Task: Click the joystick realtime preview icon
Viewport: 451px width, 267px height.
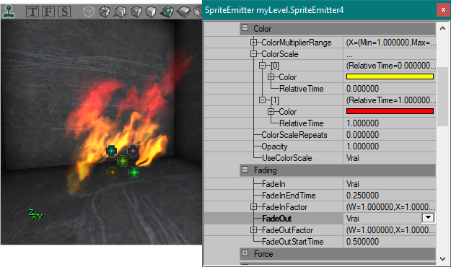Action: [9, 12]
